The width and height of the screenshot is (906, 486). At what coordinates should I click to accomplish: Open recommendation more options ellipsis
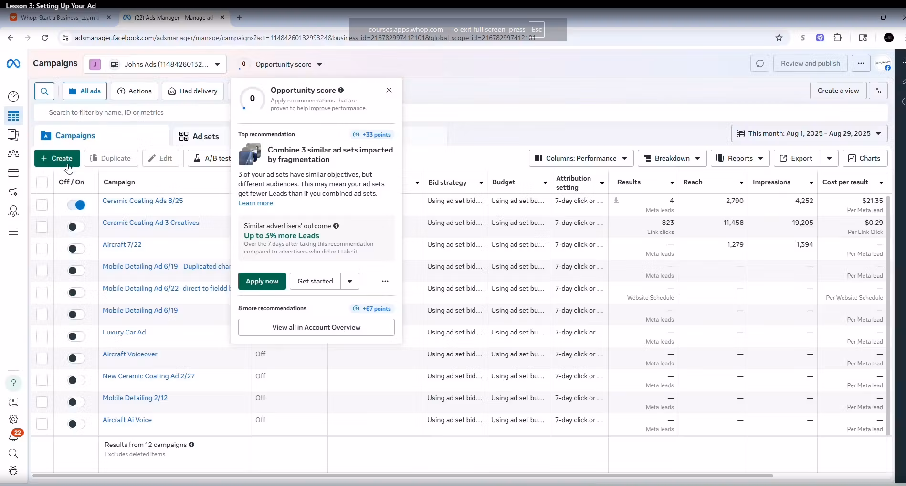385,281
